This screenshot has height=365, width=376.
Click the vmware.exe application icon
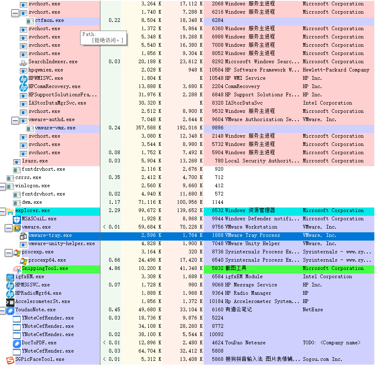pyautogui.click(x=17, y=228)
